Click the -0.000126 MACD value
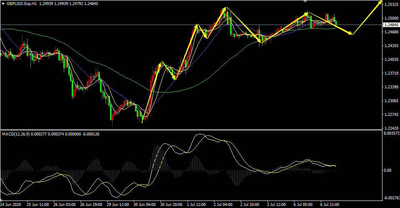The height and width of the screenshot is (208, 400). 91,134
